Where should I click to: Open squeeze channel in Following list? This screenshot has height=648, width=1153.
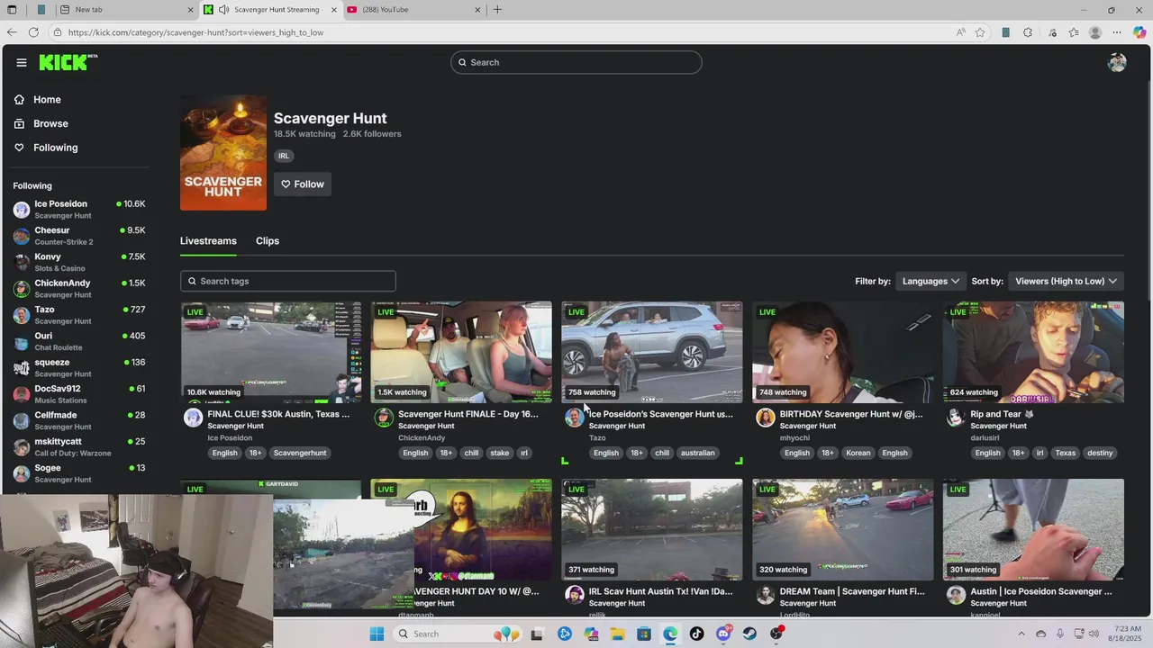coord(79,367)
